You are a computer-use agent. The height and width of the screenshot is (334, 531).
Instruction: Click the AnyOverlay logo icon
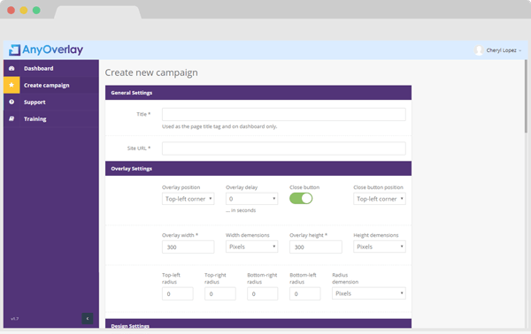[x=14, y=50]
